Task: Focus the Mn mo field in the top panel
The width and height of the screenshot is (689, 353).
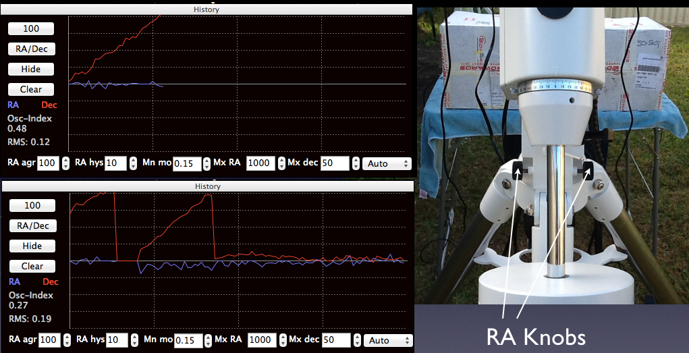Action: (186, 163)
